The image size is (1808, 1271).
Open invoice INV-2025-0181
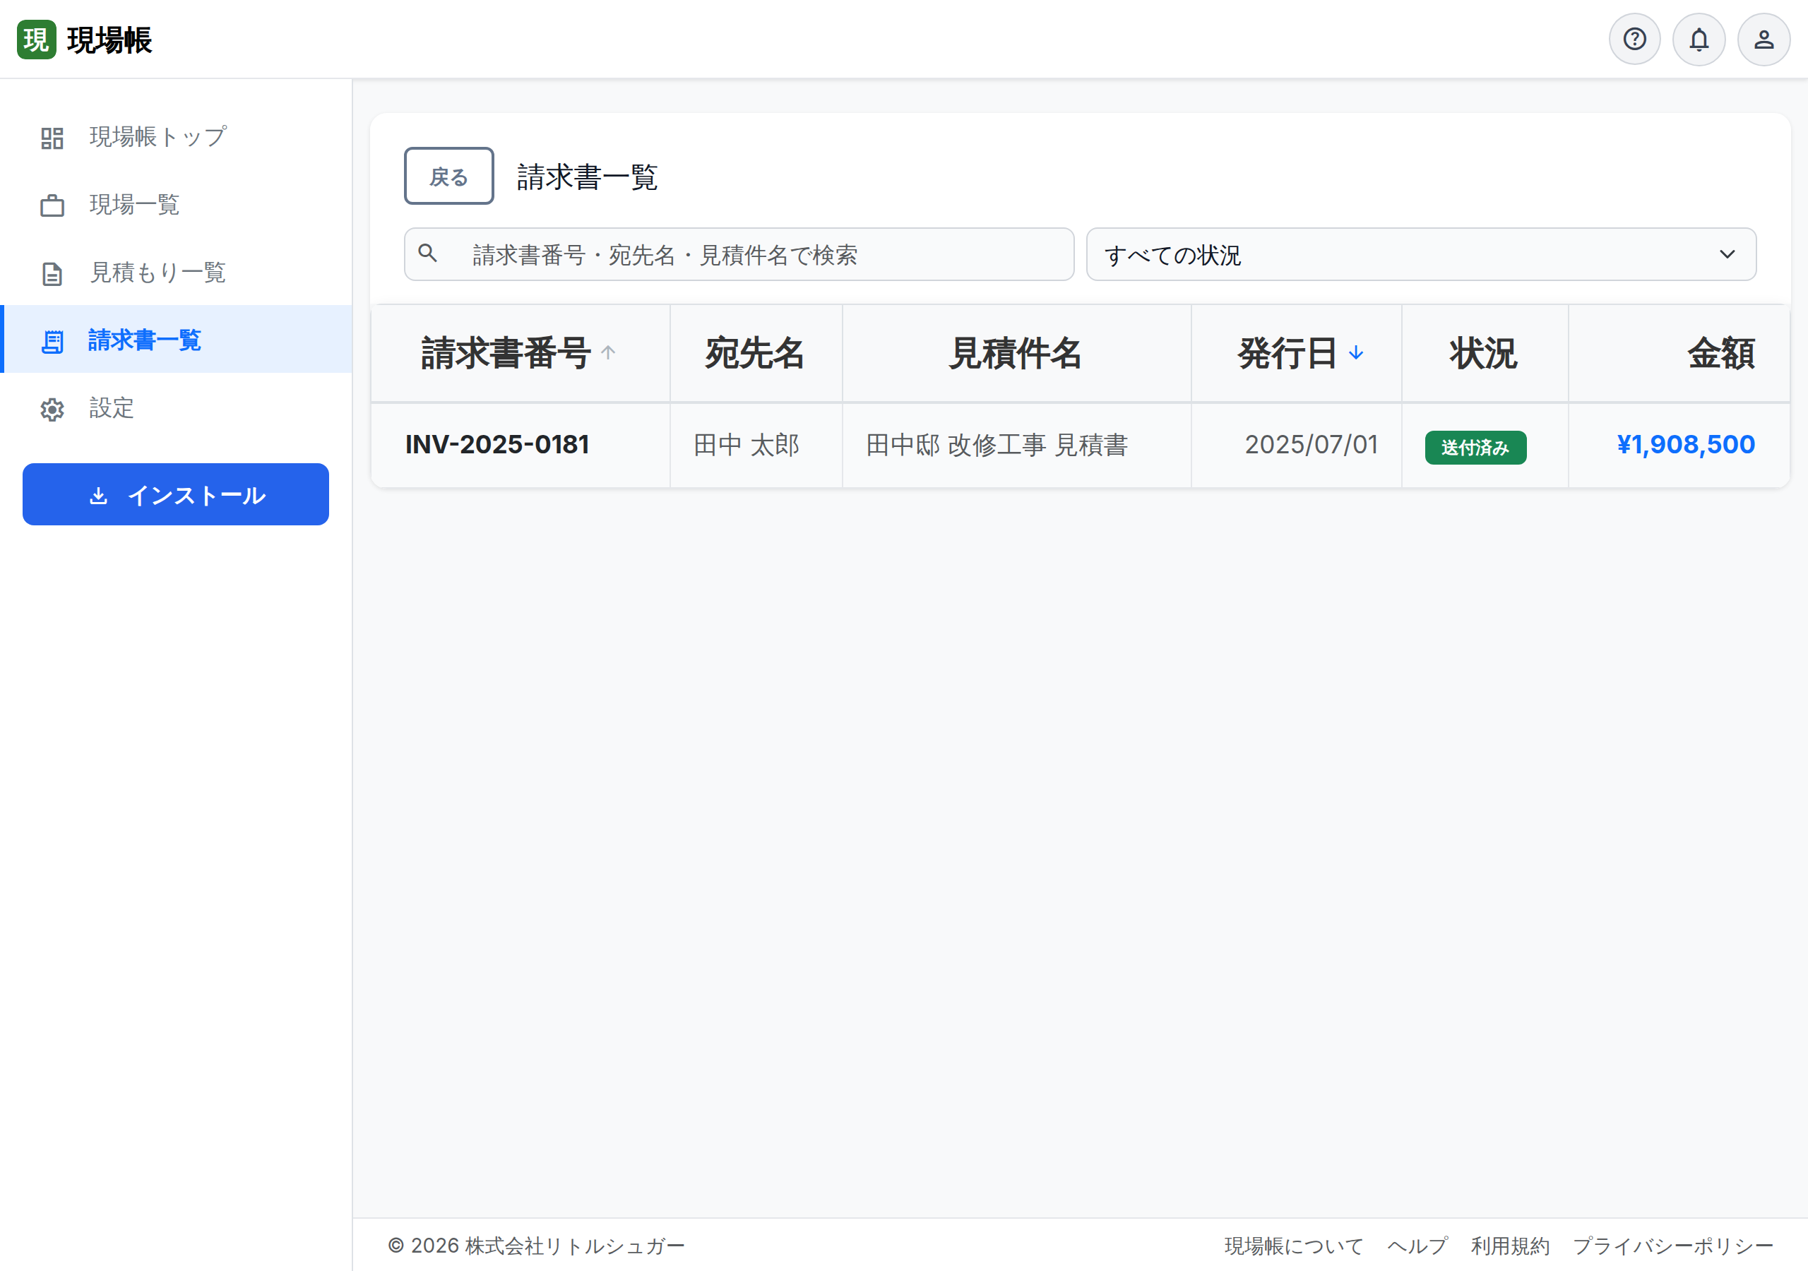497,445
